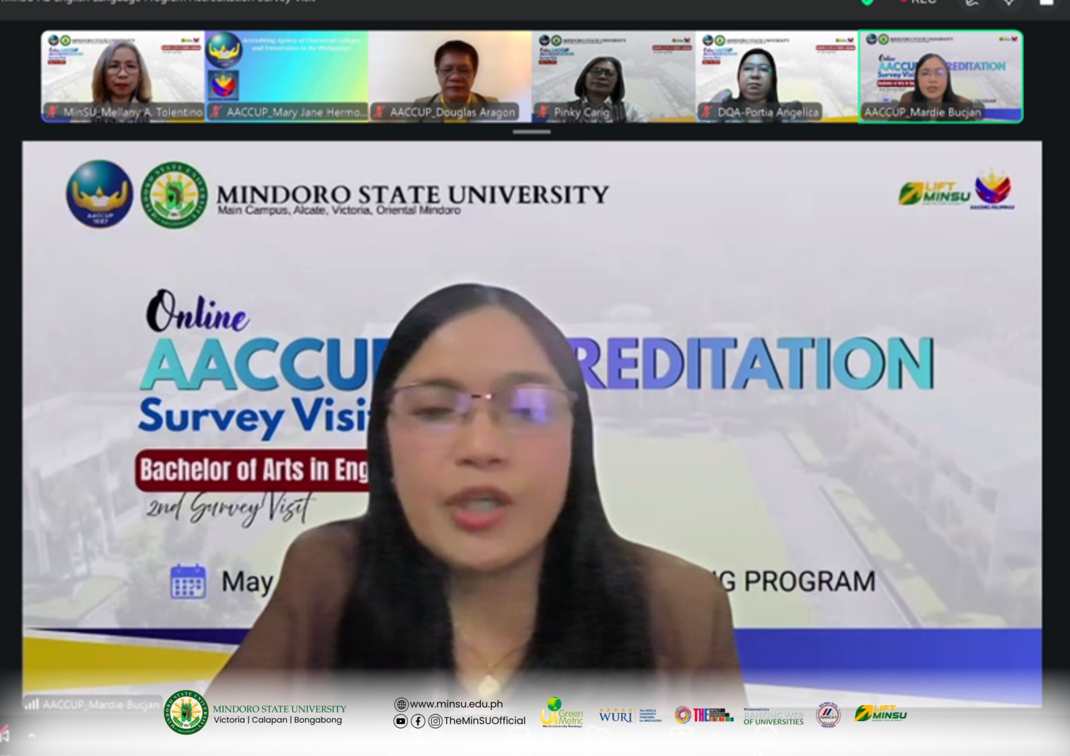Click the 'MinSU_Mellany A. Tolentino' name label
Viewport: 1070px width, 756px height.
(133, 112)
